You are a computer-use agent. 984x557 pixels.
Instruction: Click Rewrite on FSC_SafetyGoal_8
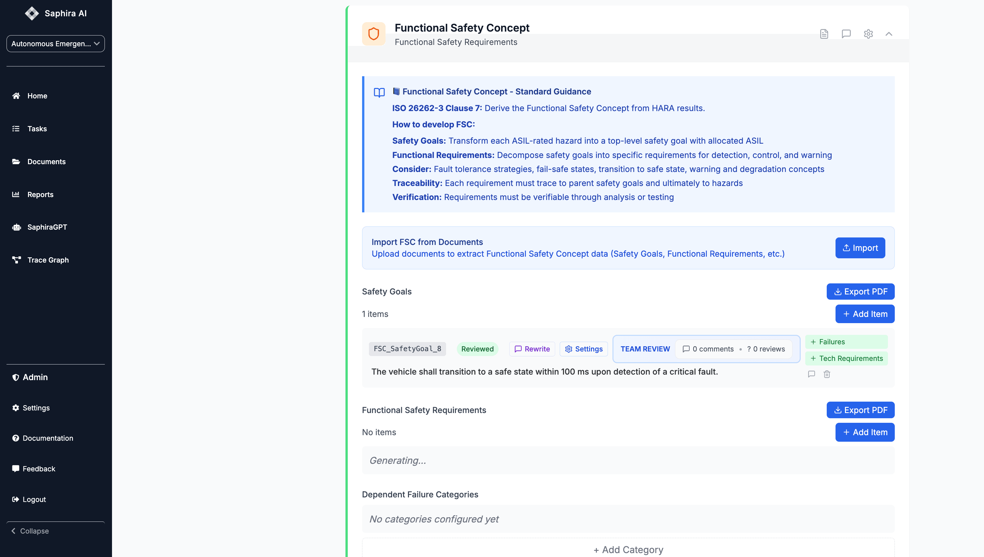point(532,349)
